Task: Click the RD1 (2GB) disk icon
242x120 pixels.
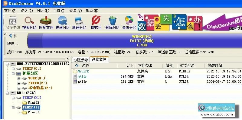Action: click(13, 93)
